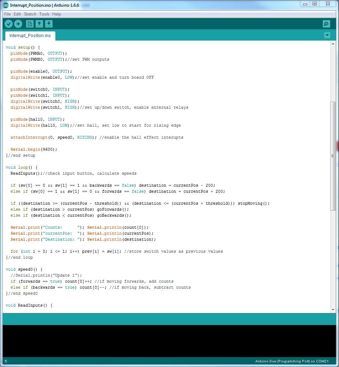Open the Serial Monitor magnifier icon
The image size is (339, 367).
click(326, 24)
